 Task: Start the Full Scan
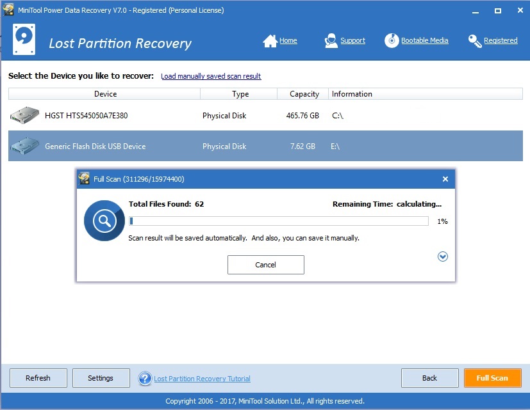point(492,377)
